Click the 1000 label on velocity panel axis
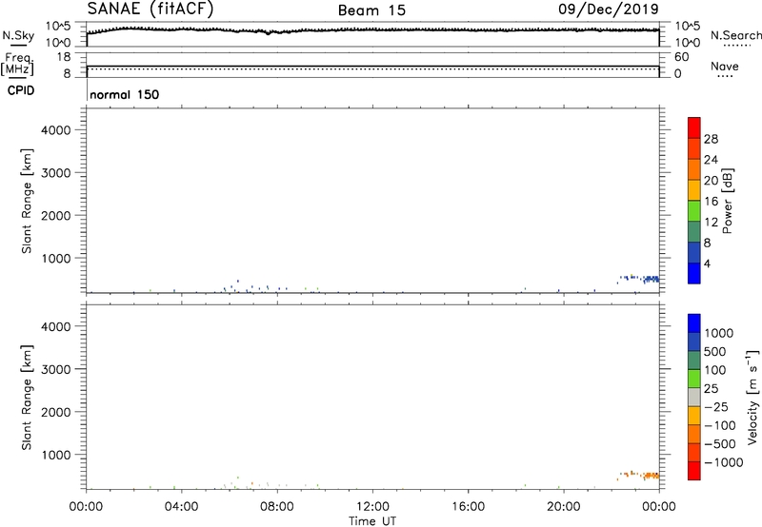Screen dimensions: 762x527 point(56,455)
